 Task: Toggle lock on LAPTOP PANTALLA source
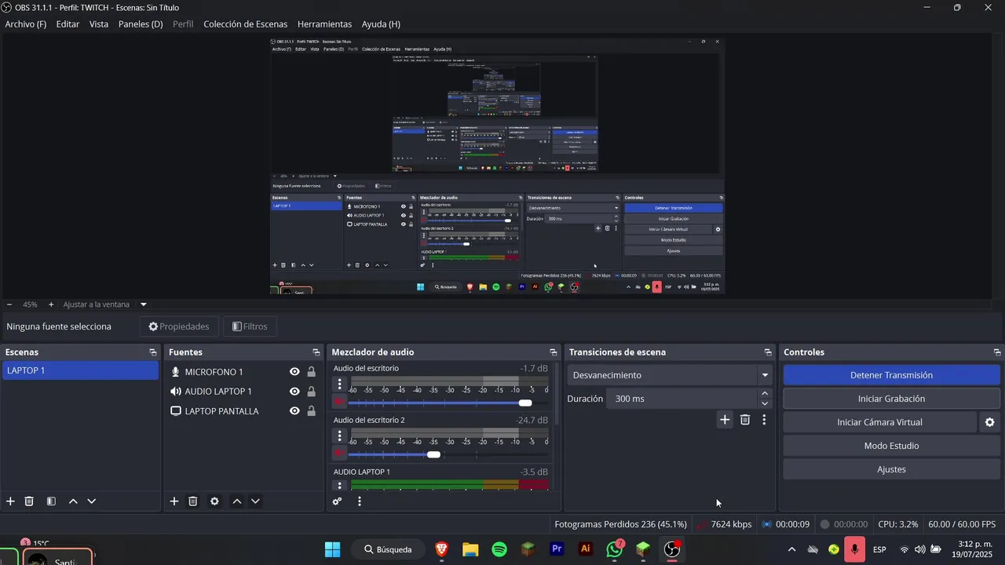pyautogui.click(x=311, y=411)
